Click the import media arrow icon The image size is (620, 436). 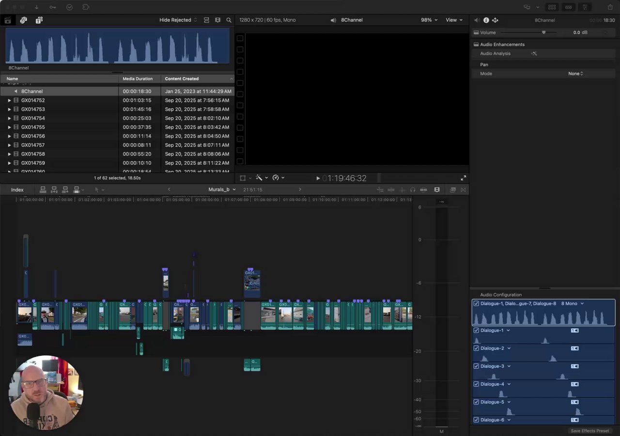coord(36,7)
